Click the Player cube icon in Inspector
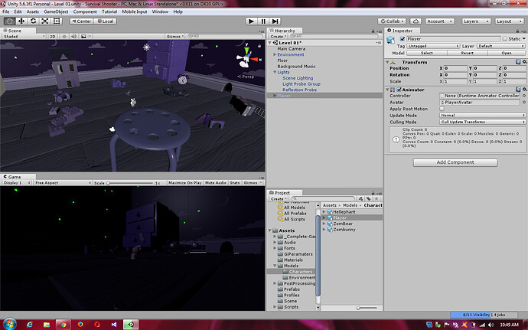Viewport: 528px width, 330px height. pos(390,40)
